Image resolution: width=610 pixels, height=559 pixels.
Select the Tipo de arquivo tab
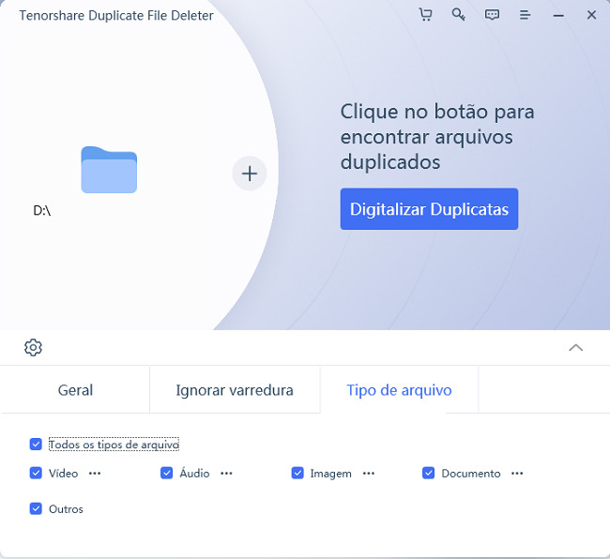pos(399,390)
